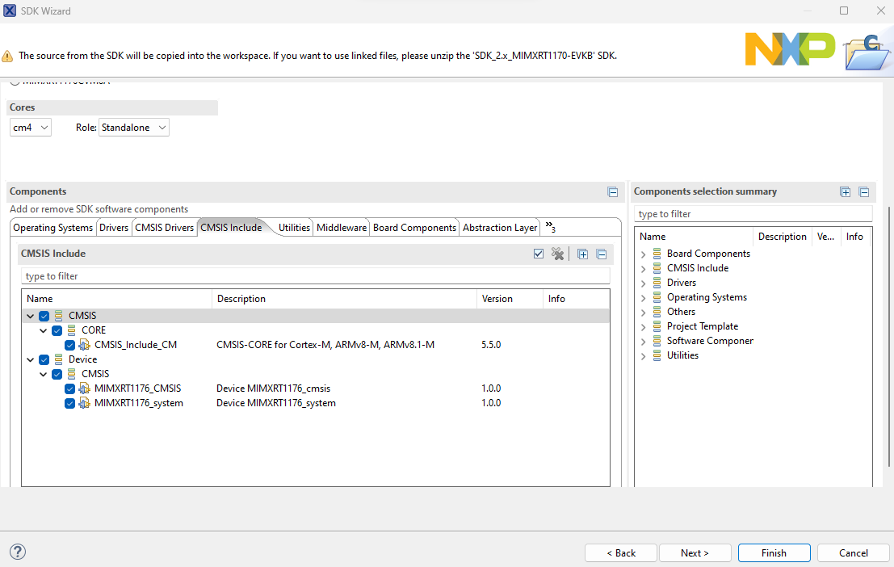Open the Board Components tab
The height and width of the screenshot is (567, 894).
(x=414, y=227)
